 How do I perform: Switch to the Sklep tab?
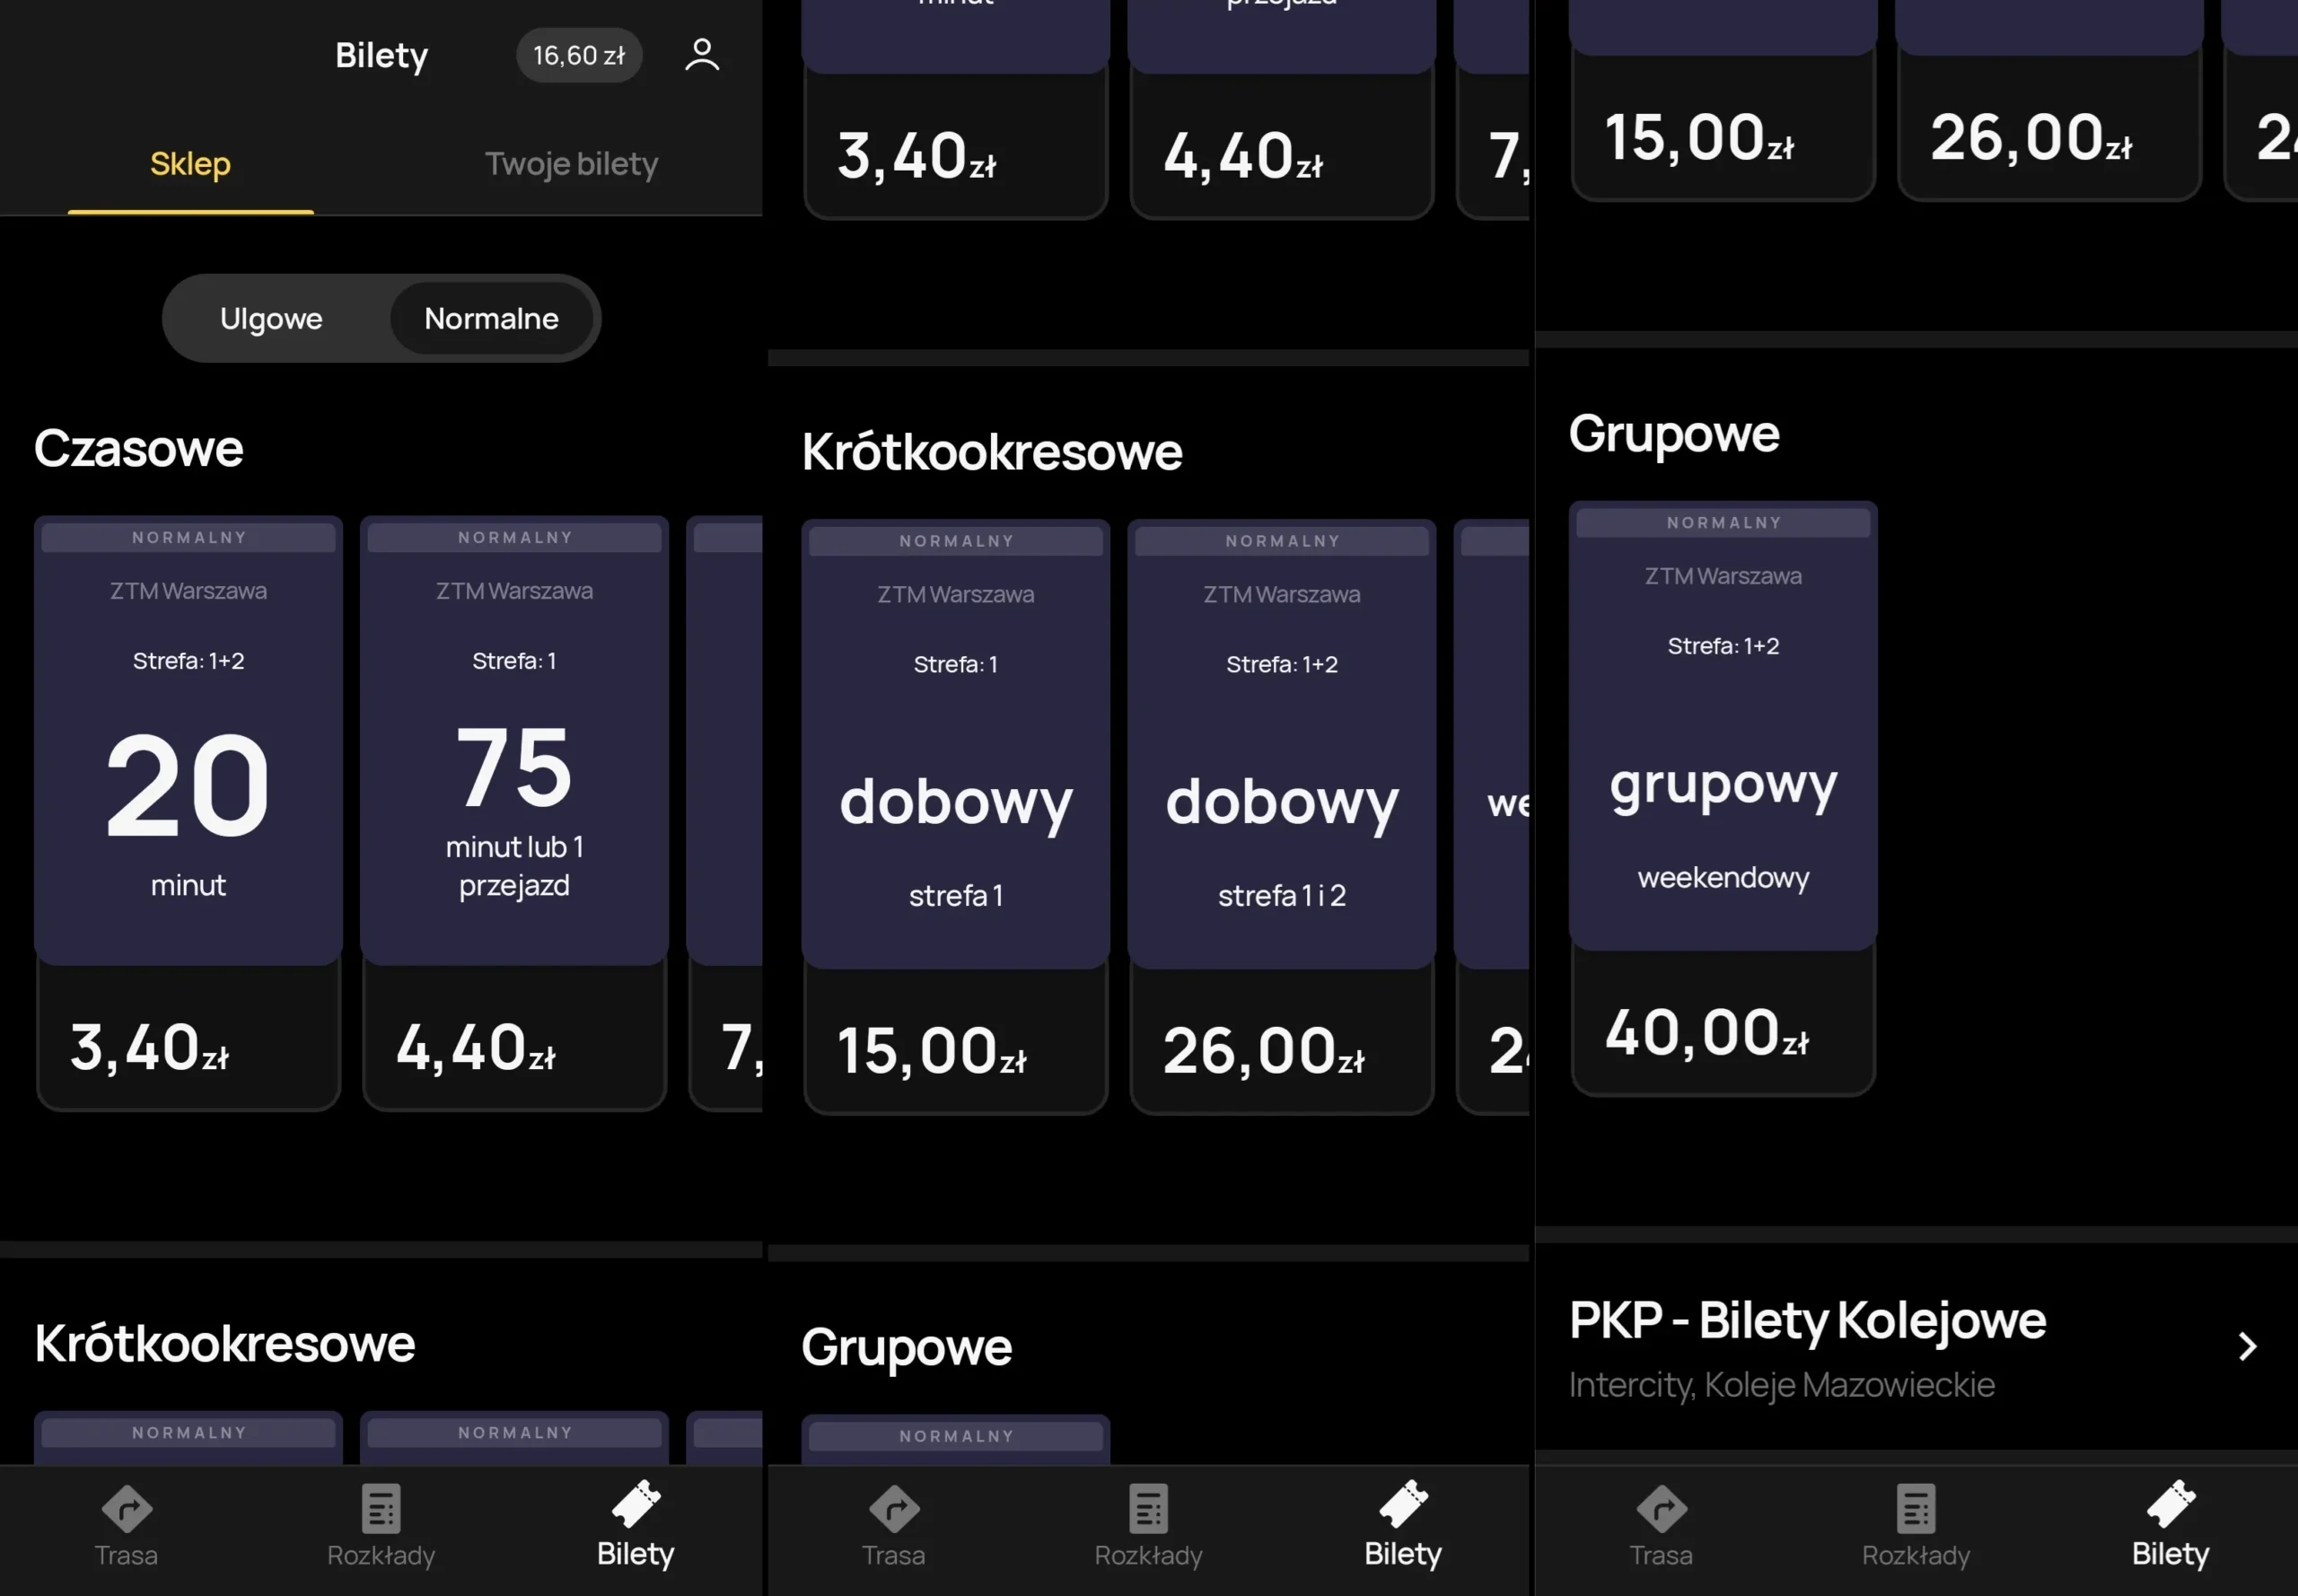[190, 164]
